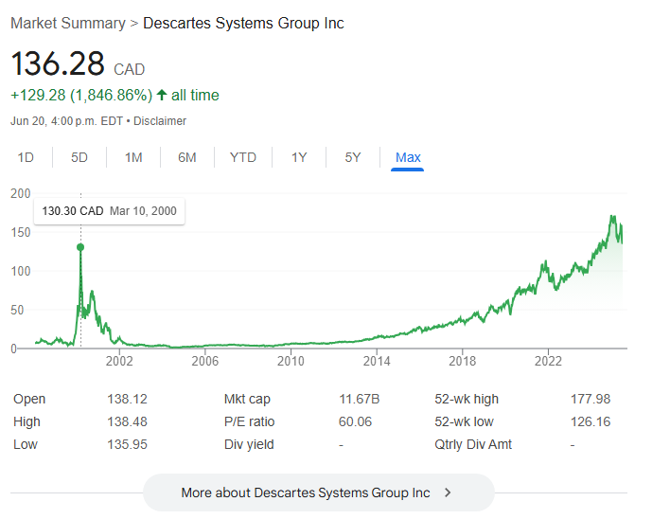
Task: Click the P/E ratio label
Action: pyautogui.click(x=249, y=421)
